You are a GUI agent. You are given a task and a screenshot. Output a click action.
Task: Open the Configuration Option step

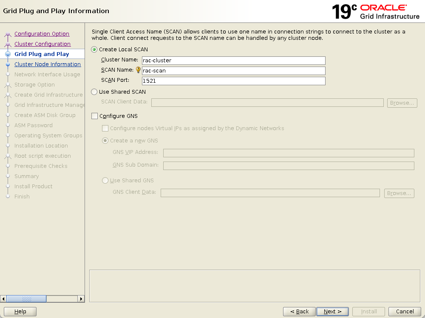click(x=42, y=34)
